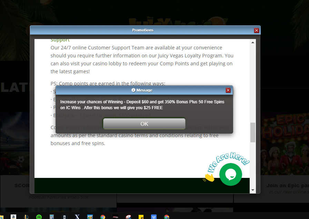This screenshot has height=219, width=309.
Task: Click 'Football Fortunes Video Slot' caption
Action: pyautogui.click(x=59, y=197)
